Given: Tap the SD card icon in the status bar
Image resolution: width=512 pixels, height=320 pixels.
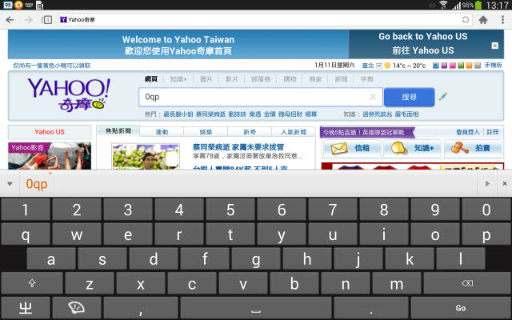Looking at the screenshot, I should (x=39, y=5).
